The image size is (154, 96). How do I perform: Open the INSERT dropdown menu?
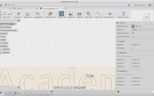pyautogui.click(x=71, y=17)
